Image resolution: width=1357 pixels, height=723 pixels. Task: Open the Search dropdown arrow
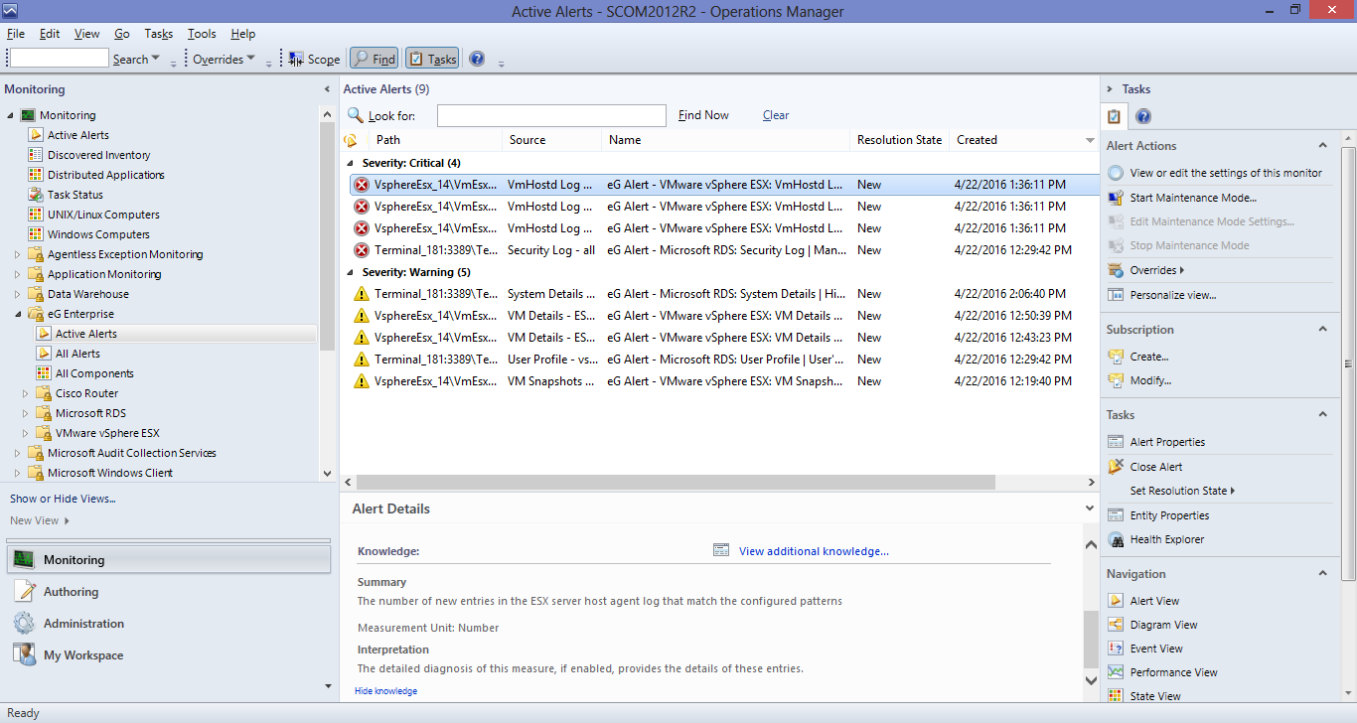(x=156, y=59)
